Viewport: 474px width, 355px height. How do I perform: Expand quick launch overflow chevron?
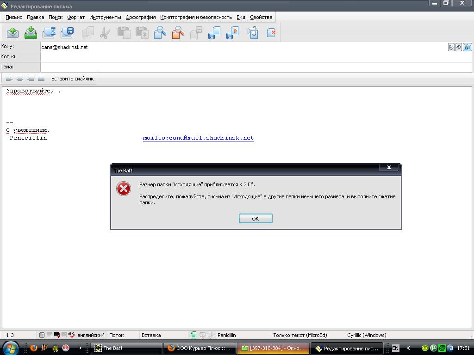[80, 348]
